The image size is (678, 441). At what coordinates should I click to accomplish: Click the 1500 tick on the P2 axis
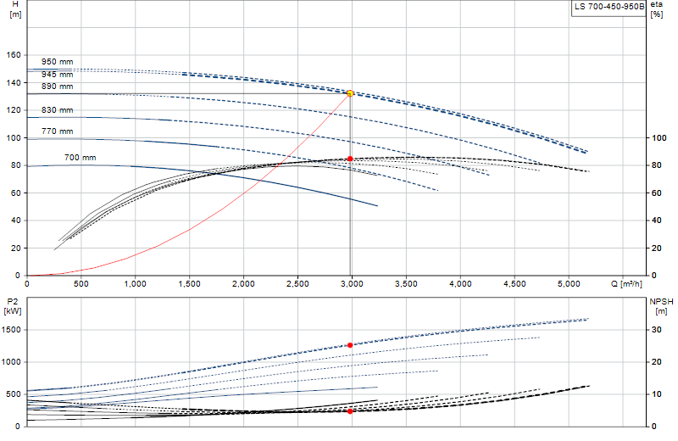pos(11,330)
